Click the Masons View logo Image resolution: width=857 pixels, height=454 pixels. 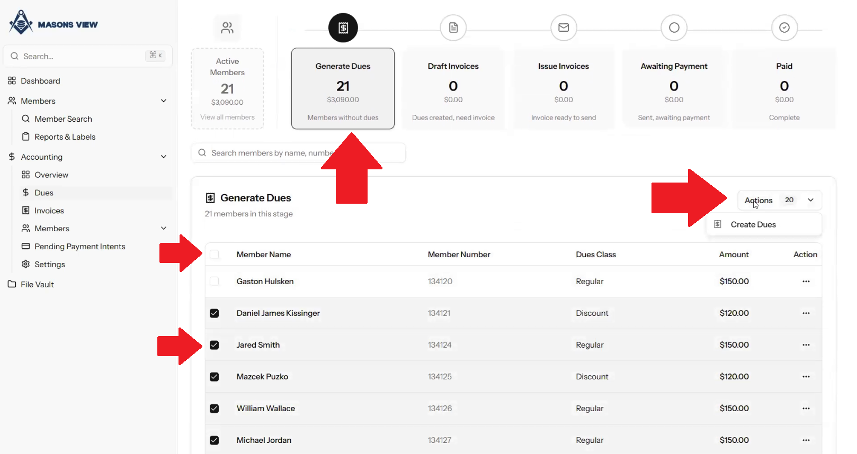(53, 23)
